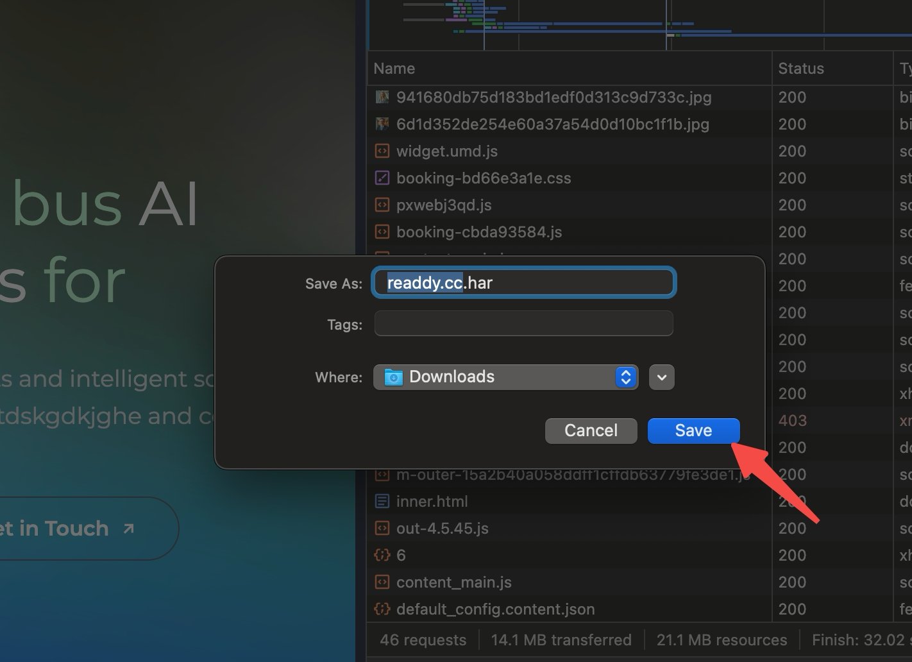Click the 403 status cell
This screenshot has height=662, width=912.
(792, 421)
